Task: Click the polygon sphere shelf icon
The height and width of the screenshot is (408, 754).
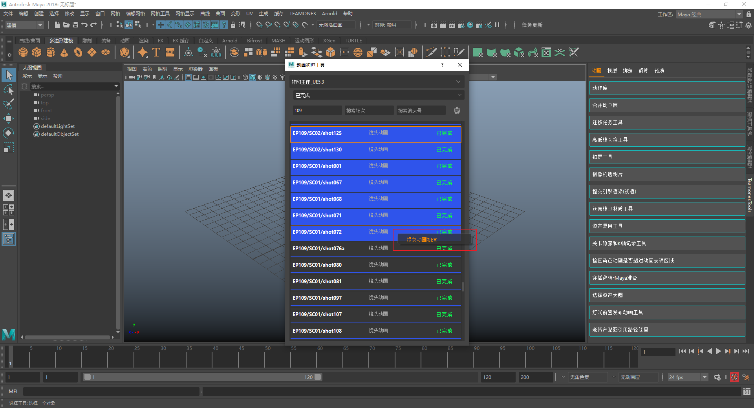Action: [23, 53]
